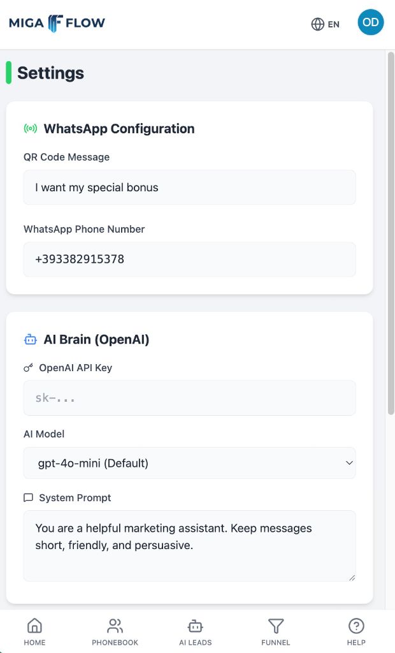Click inside the System Prompt textarea
395x653 pixels.
point(189,545)
